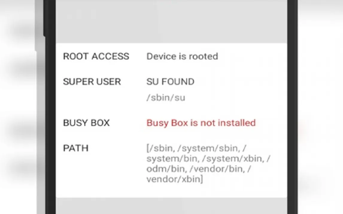Tap "vendor/xbin]" at end of PATH
The image size is (343, 214).
pyautogui.click(x=174, y=179)
